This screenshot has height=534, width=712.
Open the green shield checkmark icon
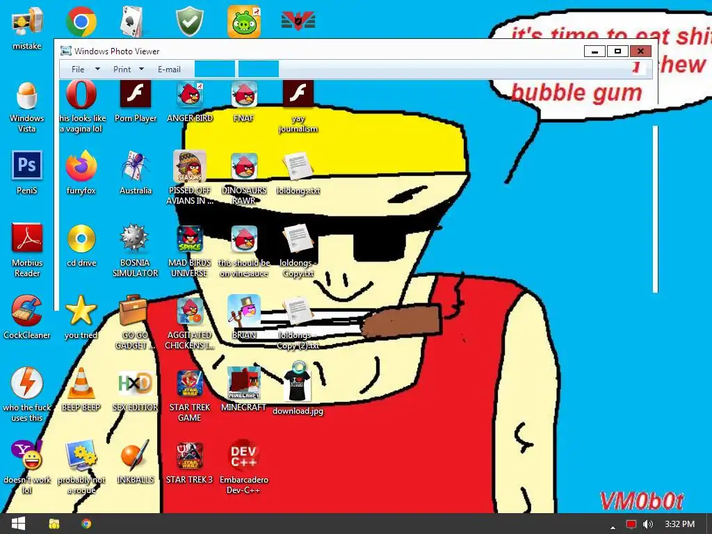pyautogui.click(x=190, y=22)
